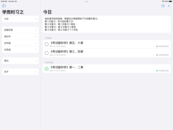This screenshot has width=173, height=130.
Task: Click the 今日 page heading
Action: [x=47, y=12]
